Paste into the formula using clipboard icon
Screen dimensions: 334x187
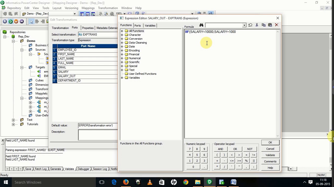pyautogui.click(x=270, y=25)
